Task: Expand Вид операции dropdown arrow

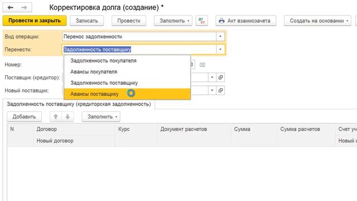Action: point(220,36)
